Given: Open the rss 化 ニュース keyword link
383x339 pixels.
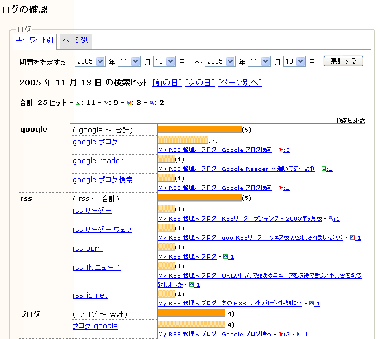Looking at the screenshot, I should pyautogui.click(x=97, y=268).
